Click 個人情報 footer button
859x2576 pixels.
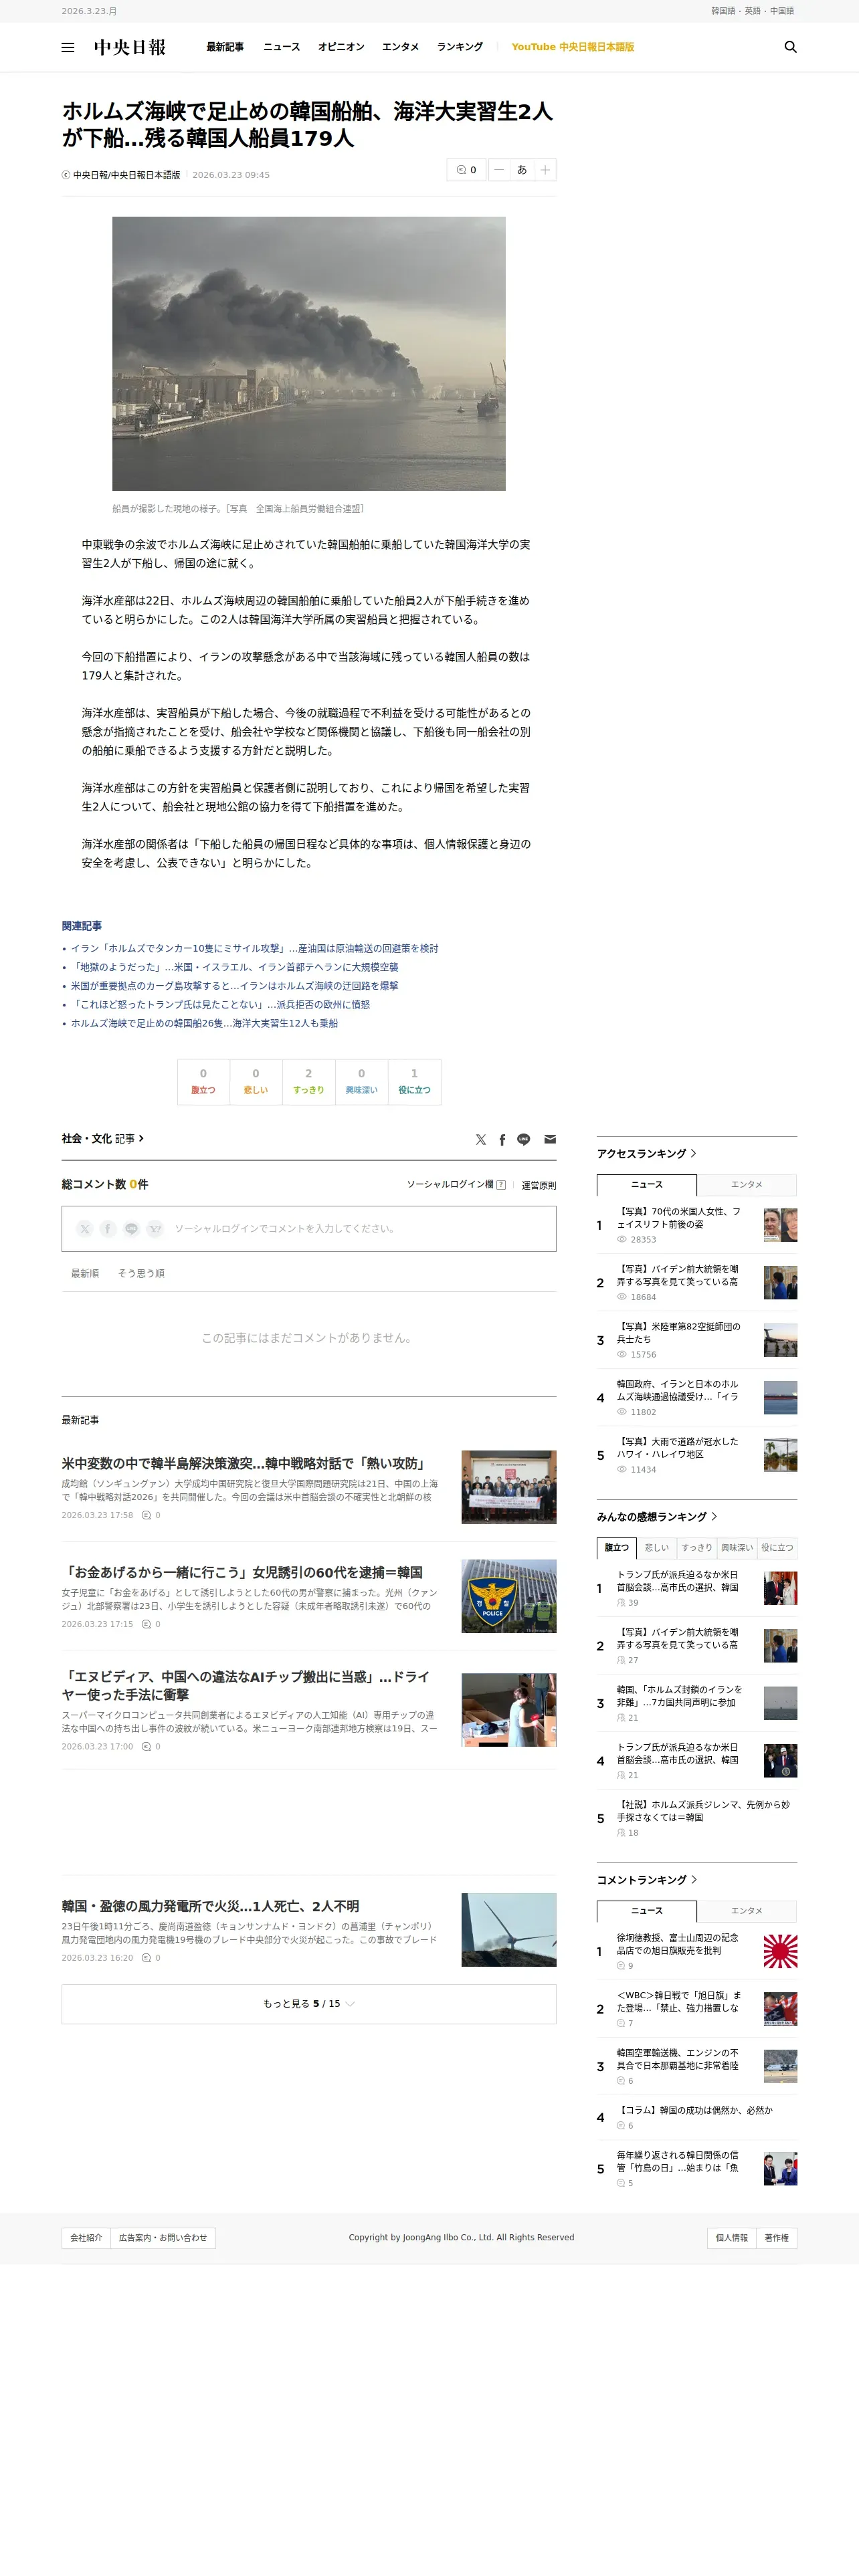coord(732,2238)
